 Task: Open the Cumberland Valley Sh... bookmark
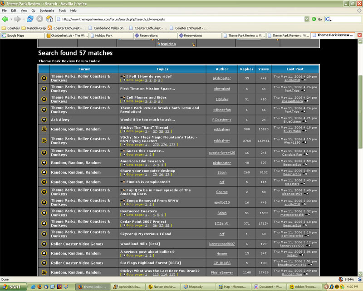pyautogui.click(x=108, y=28)
